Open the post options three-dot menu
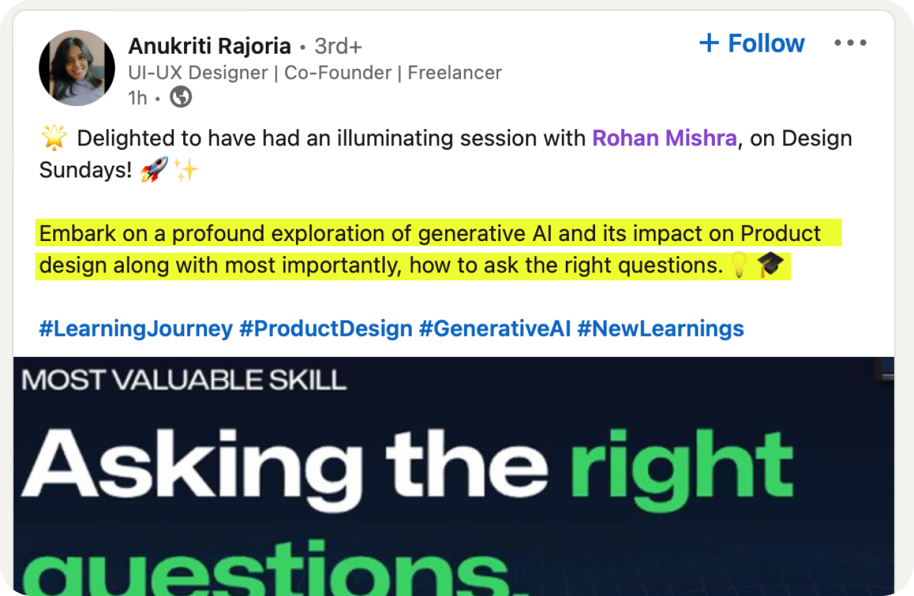Image resolution: width=914 pixels, height=596 pixels. 850,43
